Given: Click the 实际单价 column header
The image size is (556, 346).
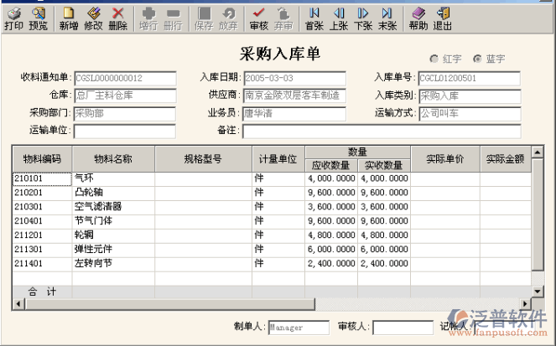Looking at the screenshot, I should tap(445, 158).
